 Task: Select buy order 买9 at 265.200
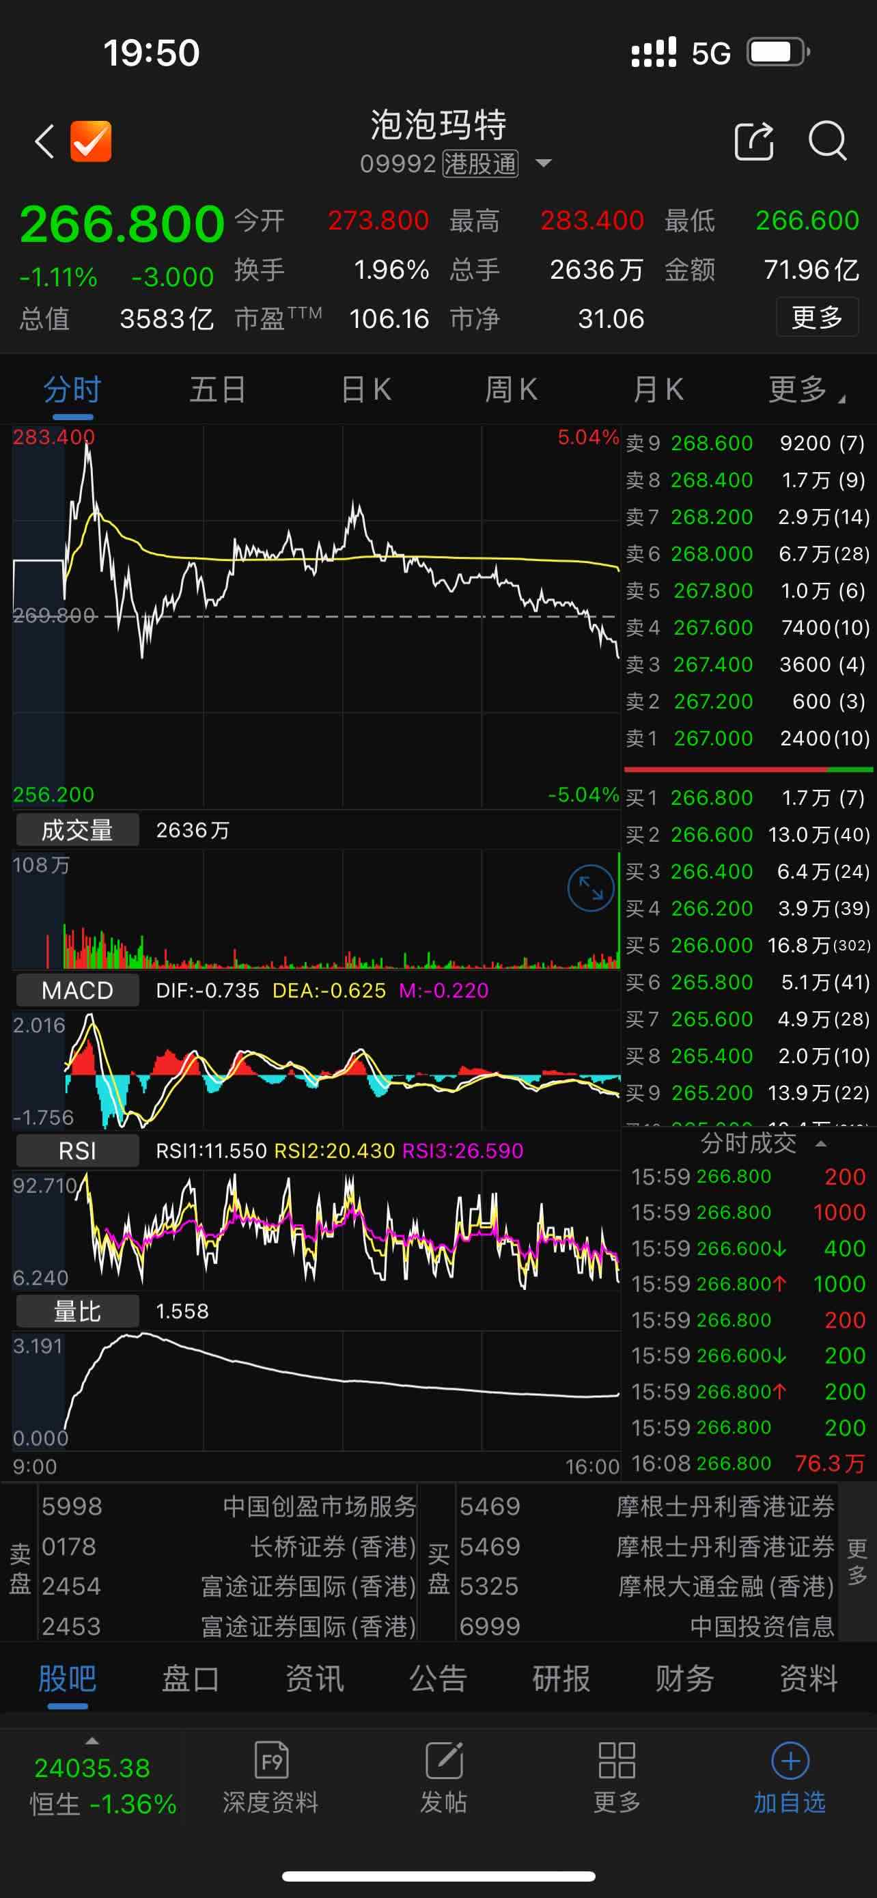pyautogui.click(x=747, y=1092)
